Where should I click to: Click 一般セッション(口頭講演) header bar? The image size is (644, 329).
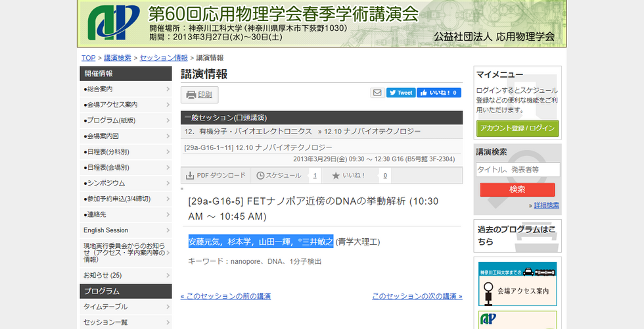tap(321, 118)
